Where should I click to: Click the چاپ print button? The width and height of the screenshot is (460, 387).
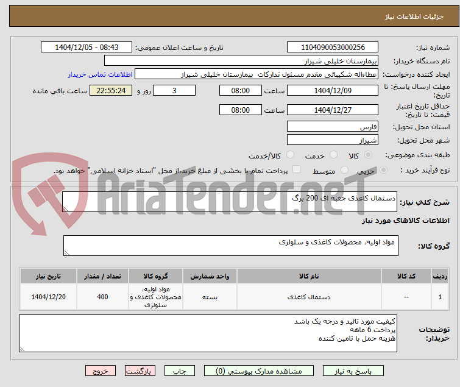coord(180,371)
